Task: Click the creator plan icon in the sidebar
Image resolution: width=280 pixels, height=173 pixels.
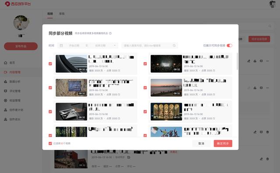Action: [x=6, y=110]
